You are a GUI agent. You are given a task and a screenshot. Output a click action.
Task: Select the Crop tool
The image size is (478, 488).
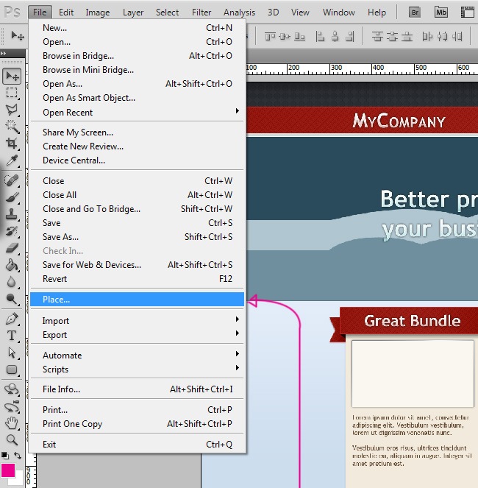12,144
